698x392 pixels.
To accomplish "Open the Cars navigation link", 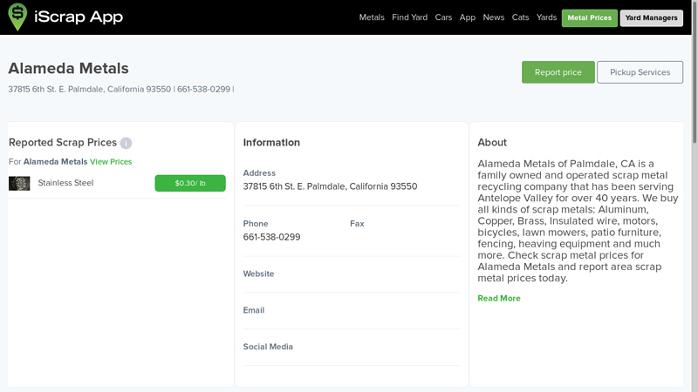I will tap(443, 17).
